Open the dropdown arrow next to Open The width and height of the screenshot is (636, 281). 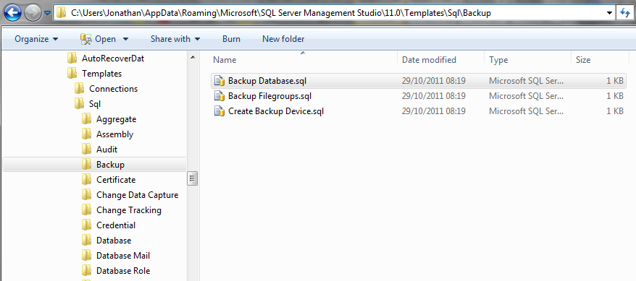[125, 39]
